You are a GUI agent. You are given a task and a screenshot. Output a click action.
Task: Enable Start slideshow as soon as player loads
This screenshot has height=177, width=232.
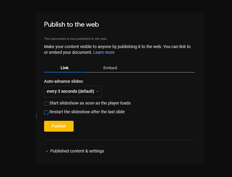(46, 104)
